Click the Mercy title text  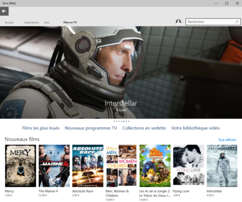click(10, 191)
